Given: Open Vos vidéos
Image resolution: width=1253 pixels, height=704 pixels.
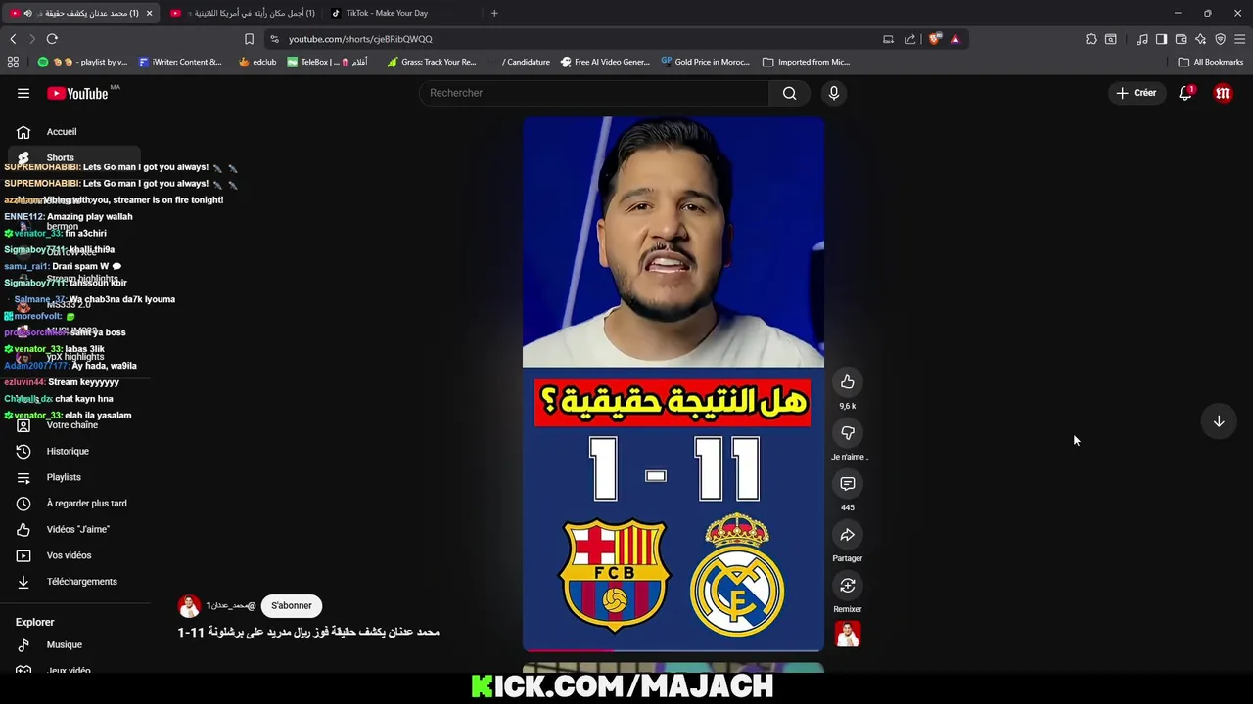Looking at the screenshot, I should coord(73,555).
